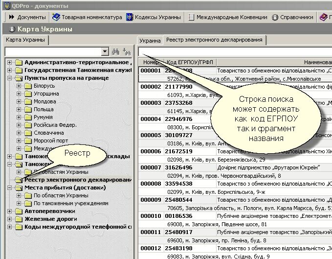332x259 pixels.
Task: Expand the Білорусь folder
Action: (x=19, y=86)
